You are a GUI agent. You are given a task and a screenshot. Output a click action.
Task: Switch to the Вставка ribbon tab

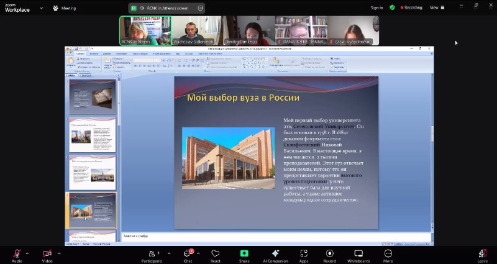[94, 53]
